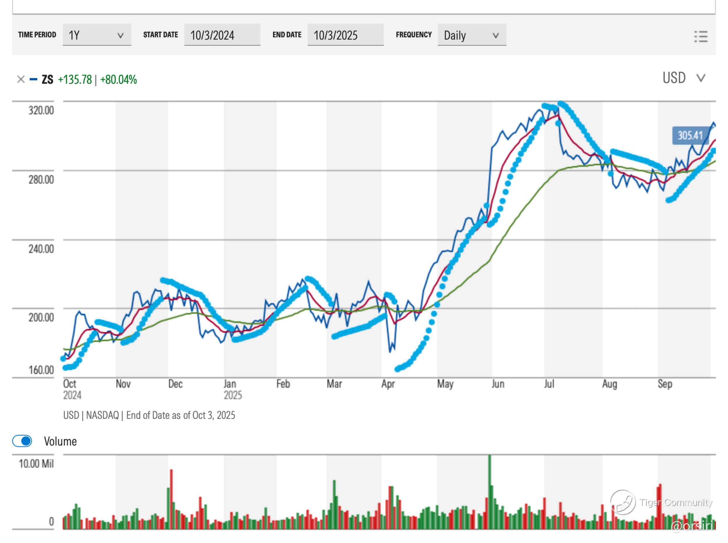Open the Frequency Daily dropdown

(471, 35)
